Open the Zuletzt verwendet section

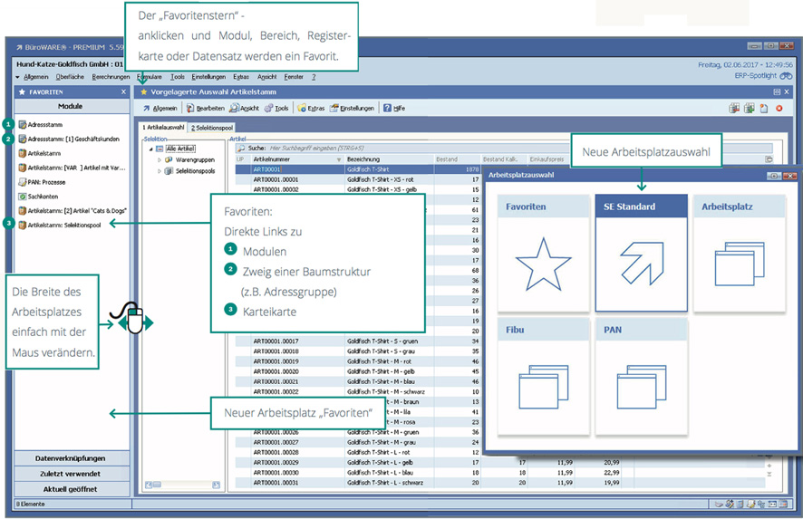tap(72, 473)
